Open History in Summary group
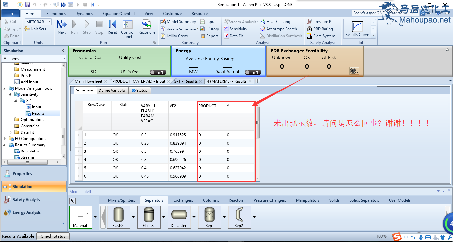 tap(210, 29)
